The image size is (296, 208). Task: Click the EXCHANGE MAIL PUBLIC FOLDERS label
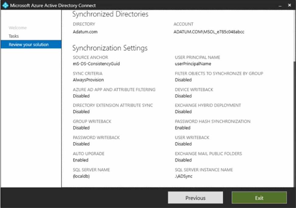208,154
